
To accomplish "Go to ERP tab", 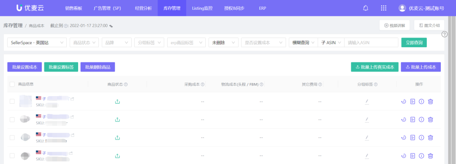I will (262, 8).
